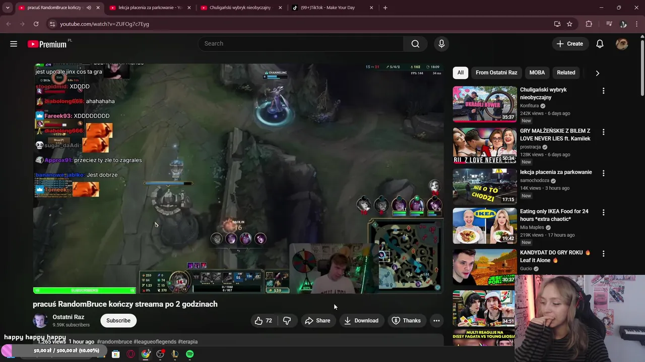The height and width of the screenshot is (362, 645).
Task: Go to YouTube Premium home logo
Action: 47,44
